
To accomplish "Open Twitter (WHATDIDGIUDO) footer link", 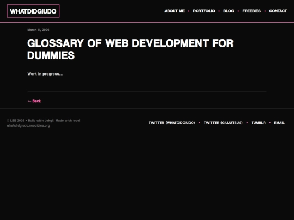I will (x=171, y=123).
